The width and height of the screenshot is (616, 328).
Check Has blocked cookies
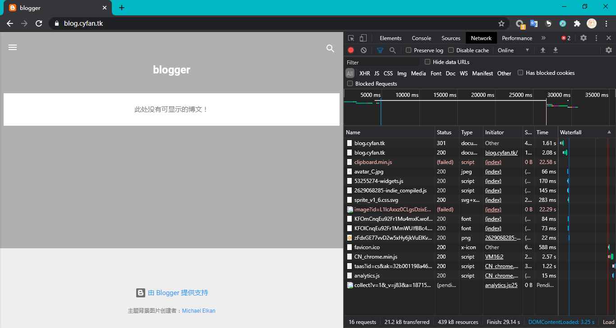[x=520, y=73]
